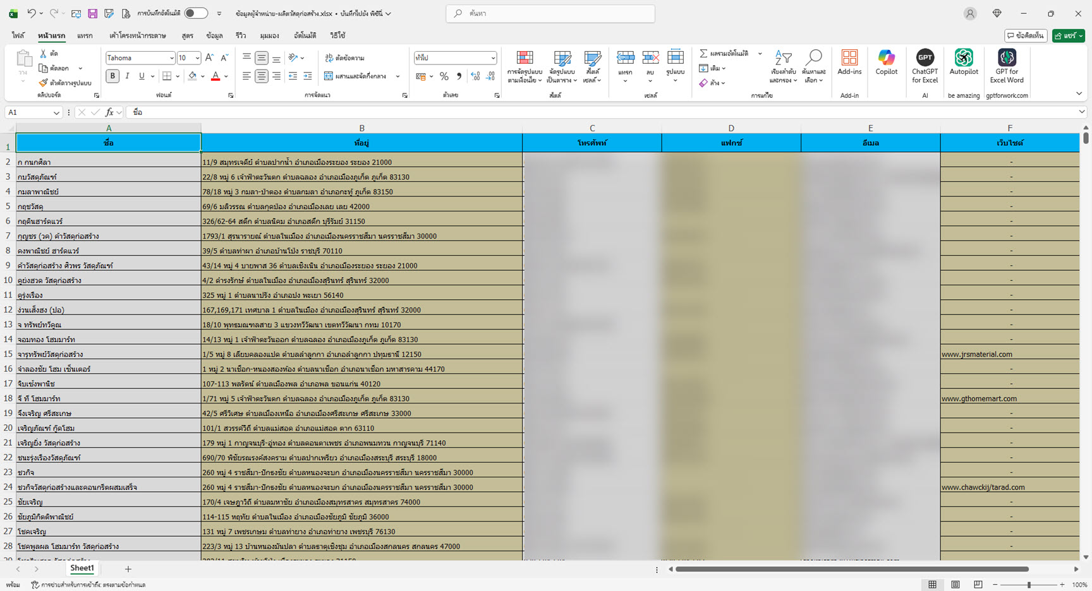Switch to the แทรก (Insert) ribbon tab
The image size is (1092, 591).
[85, 36]
